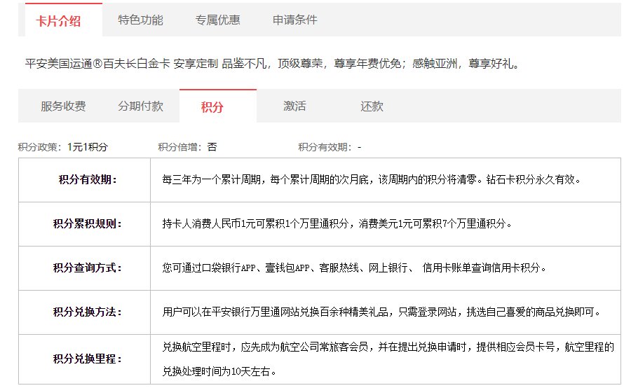Click the text mentioning 口袋银行APP
Screen dimensions: 631x388
pos(354,268)
